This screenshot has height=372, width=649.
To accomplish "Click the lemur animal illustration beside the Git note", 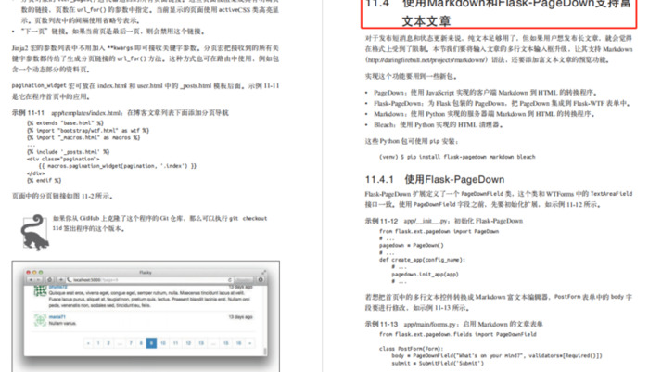I will pyautogui.click(x=34, y=233).
